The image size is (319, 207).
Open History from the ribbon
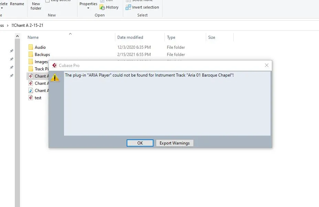click(x=109, y=7)
